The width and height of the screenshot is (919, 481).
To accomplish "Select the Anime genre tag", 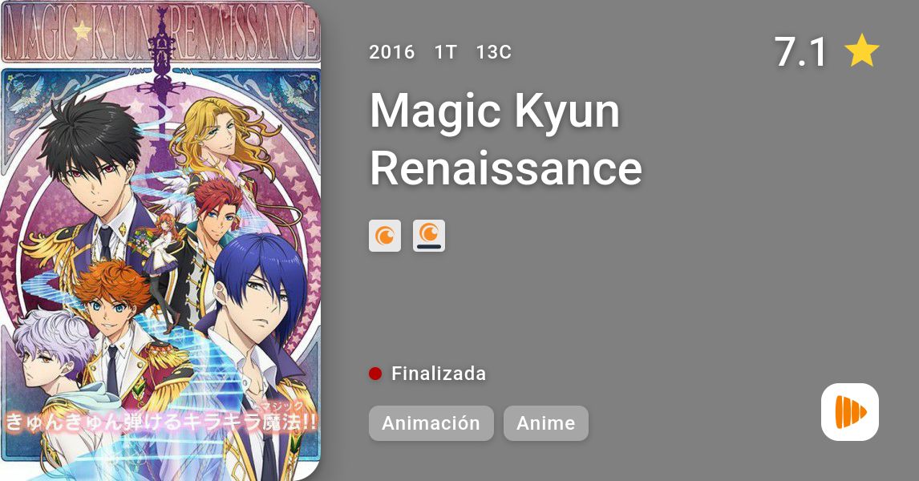I will (545, 423).
